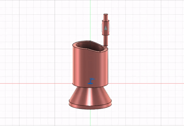Pick the flat disc rim under the cone
This screenshot has height=126, width=184.
[90, 107]
